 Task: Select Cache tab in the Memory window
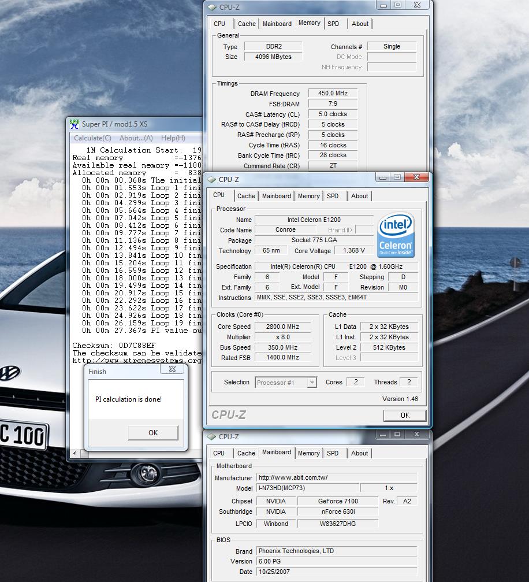coord(247,24)
